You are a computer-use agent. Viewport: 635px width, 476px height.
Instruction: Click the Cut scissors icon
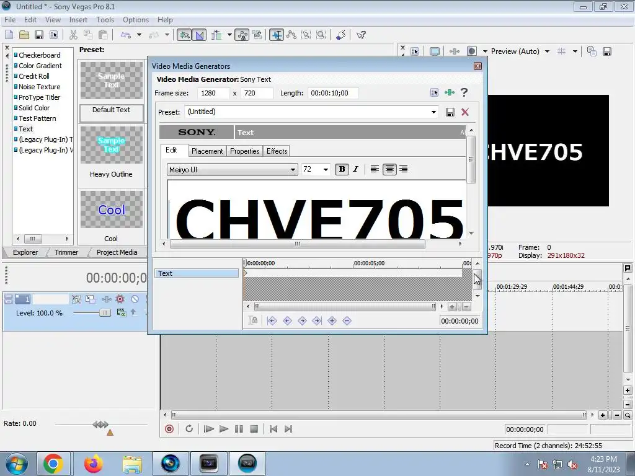point(73,35)
